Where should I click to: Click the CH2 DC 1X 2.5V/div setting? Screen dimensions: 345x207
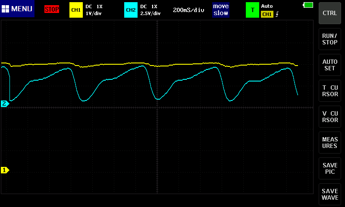tap(151, 10)
